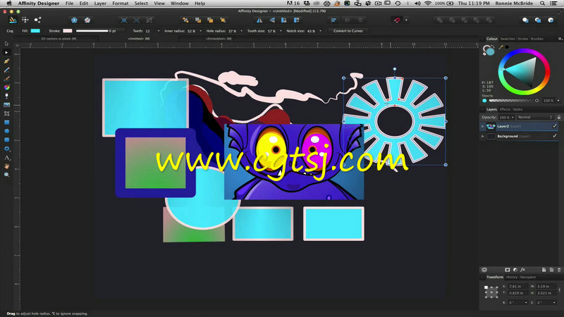Open the Select menu
This screenshot has width=564, height=317.
(141, 4)
